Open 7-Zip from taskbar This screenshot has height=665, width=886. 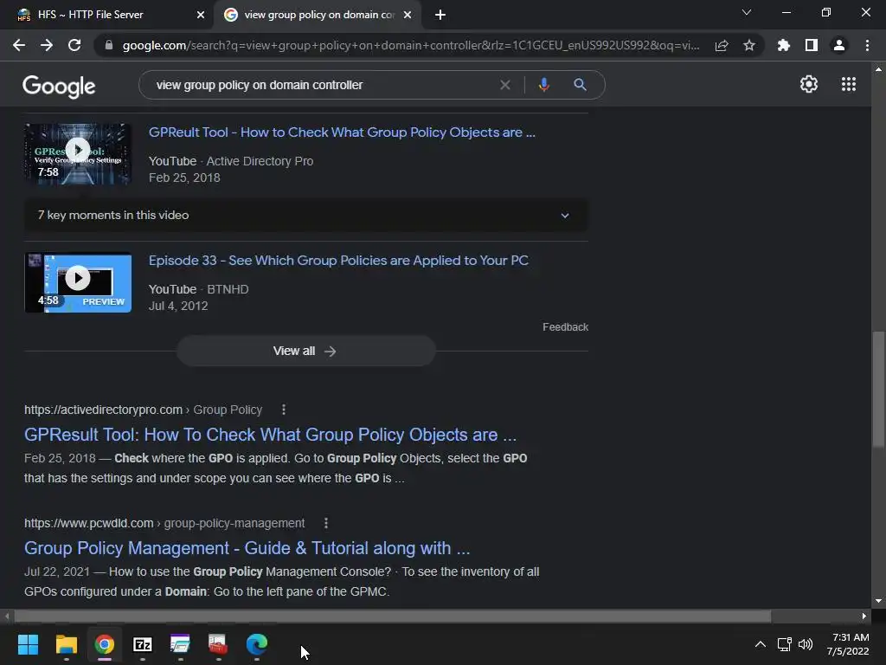tap(143, 644)
